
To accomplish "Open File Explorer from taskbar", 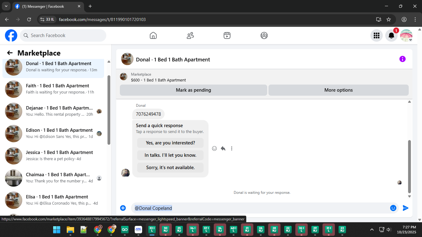I will pos(70,230).
